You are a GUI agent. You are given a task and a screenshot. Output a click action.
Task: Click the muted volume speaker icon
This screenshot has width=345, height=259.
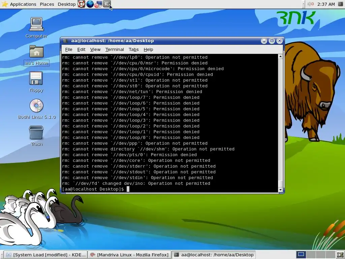[x=310, y=4]
